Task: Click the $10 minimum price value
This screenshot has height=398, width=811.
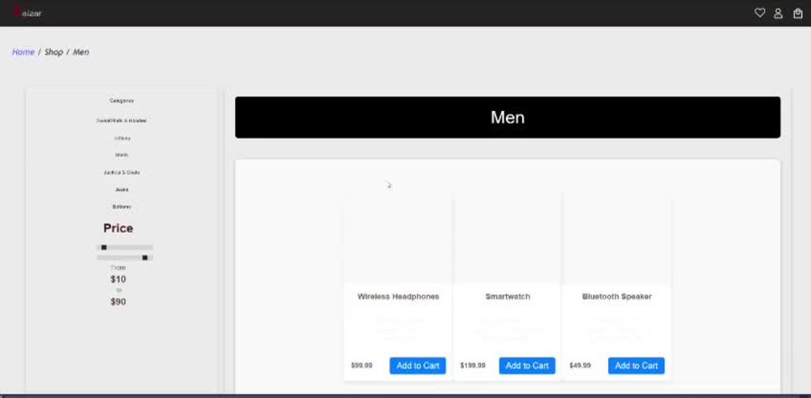Action: click(118, 280)
